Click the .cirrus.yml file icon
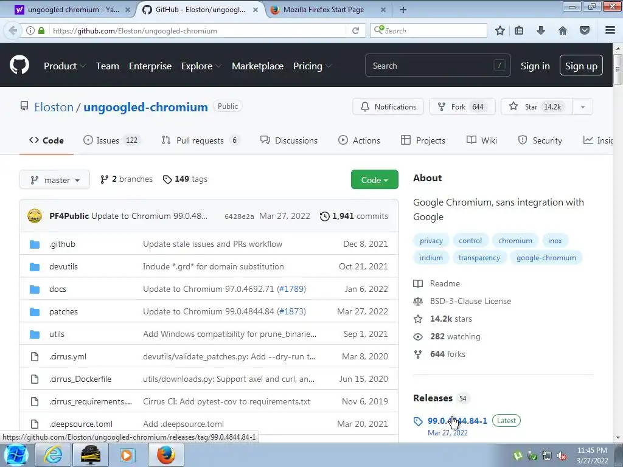 pos(35,356)
